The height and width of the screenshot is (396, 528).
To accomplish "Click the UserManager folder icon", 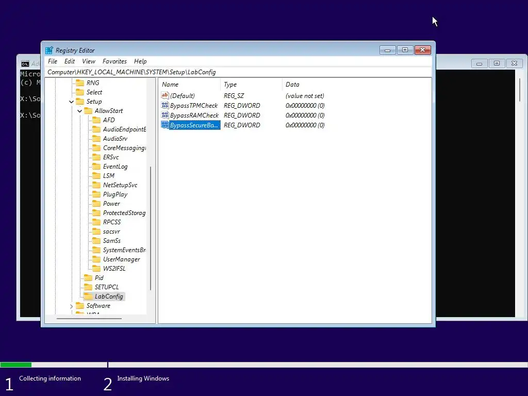I will (x=96, y=259).
